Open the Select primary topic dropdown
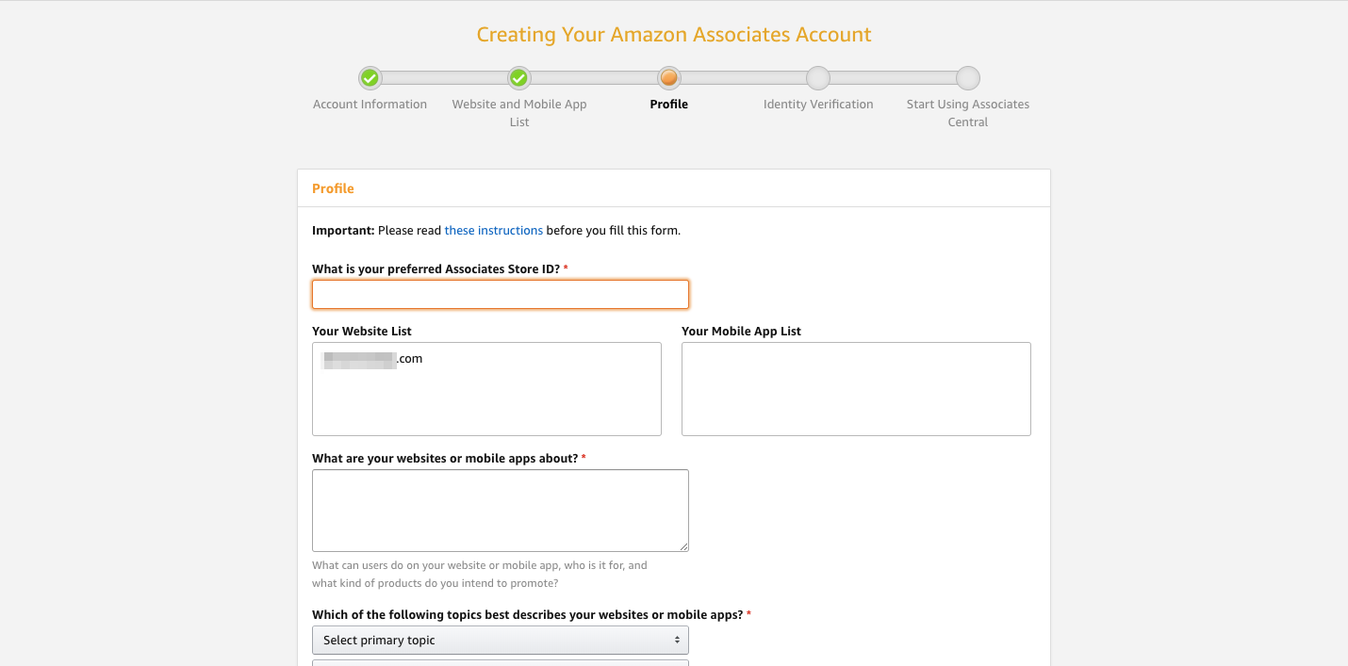 [x=501, y=641]
